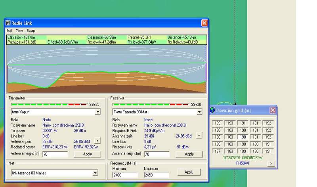Click the Distance readout
Viewport: 317px width, 187px height.
(182, 37)
